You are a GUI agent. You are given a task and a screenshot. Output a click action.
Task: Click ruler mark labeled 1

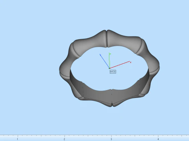17,139
